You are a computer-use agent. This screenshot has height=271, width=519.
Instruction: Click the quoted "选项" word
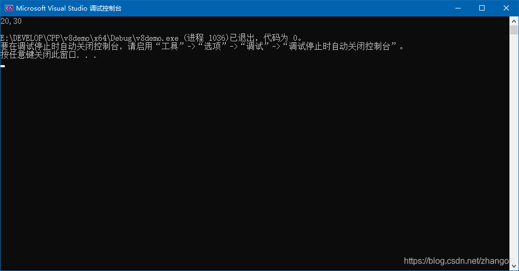click(212, 47)
